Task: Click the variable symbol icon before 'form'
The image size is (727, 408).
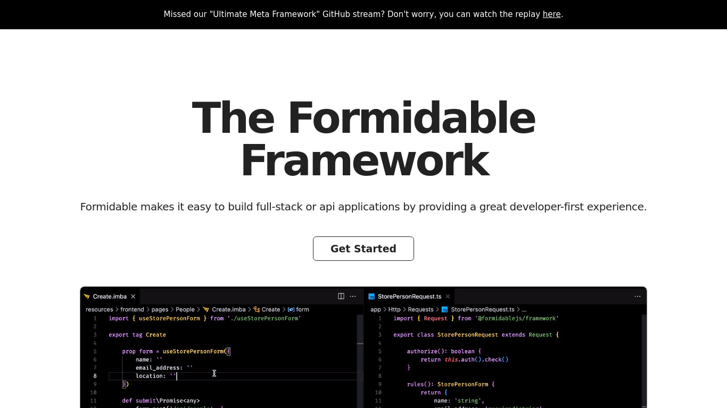Action: point(291,309)
